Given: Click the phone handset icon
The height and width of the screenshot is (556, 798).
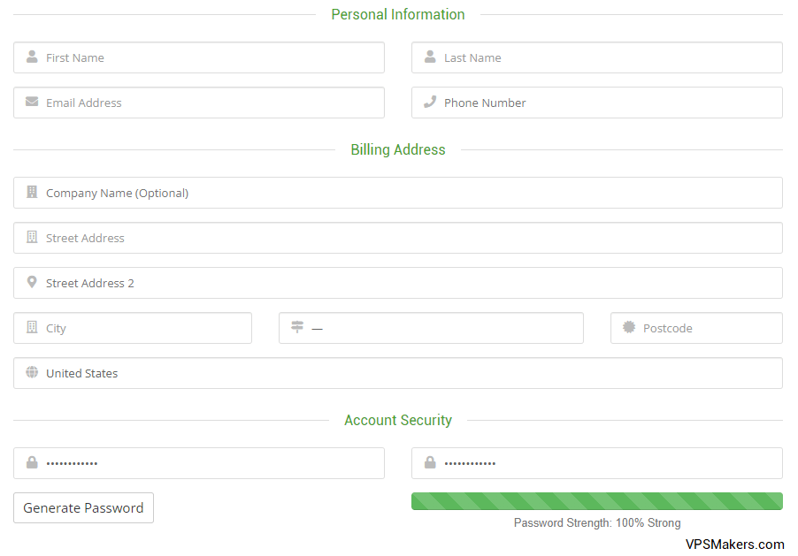Looking at the screenshot, I should 430,102.
